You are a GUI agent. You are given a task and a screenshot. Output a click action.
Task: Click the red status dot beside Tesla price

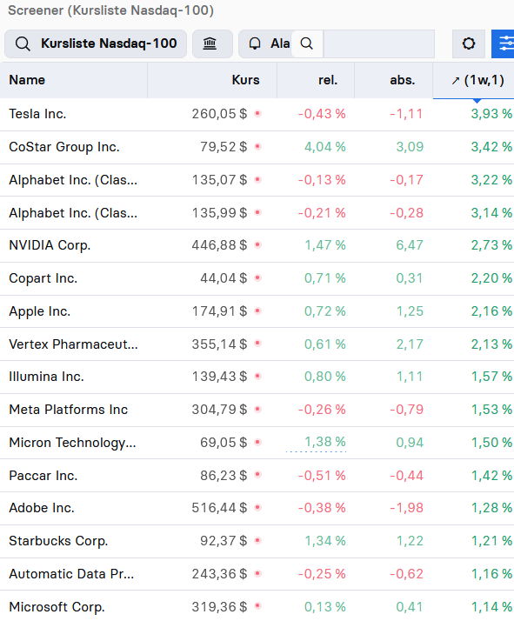click(257, 114)
